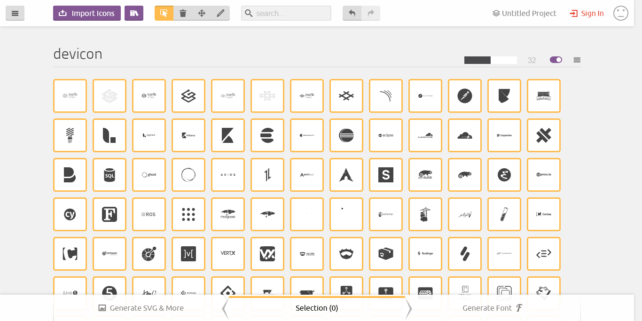Select the kibana wordmark icon
Viewport: 642px width, 321px height.
(188, 135)
